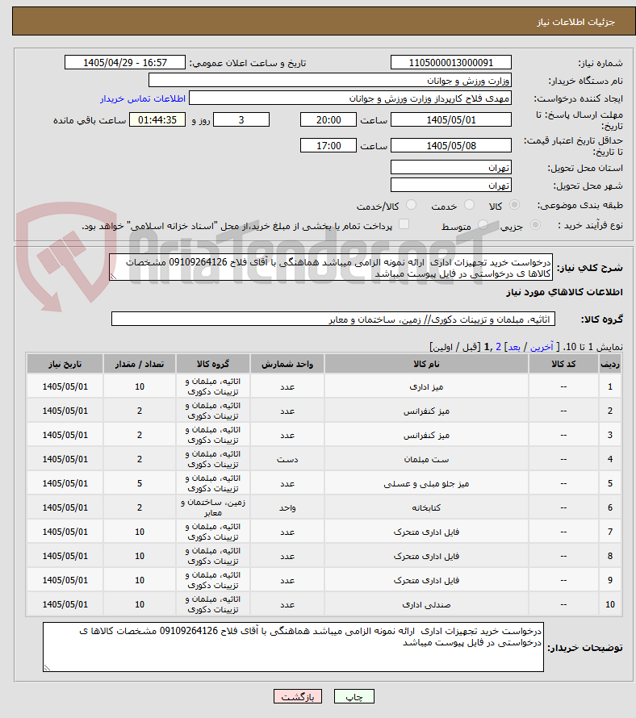The image size is (636, 718).
Task: Click ست مبلمان in row 4
Action: [426, 459]
